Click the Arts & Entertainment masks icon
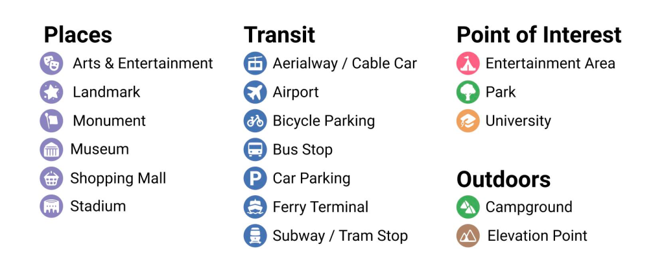664x279 pixels. (x=51, y=64)
